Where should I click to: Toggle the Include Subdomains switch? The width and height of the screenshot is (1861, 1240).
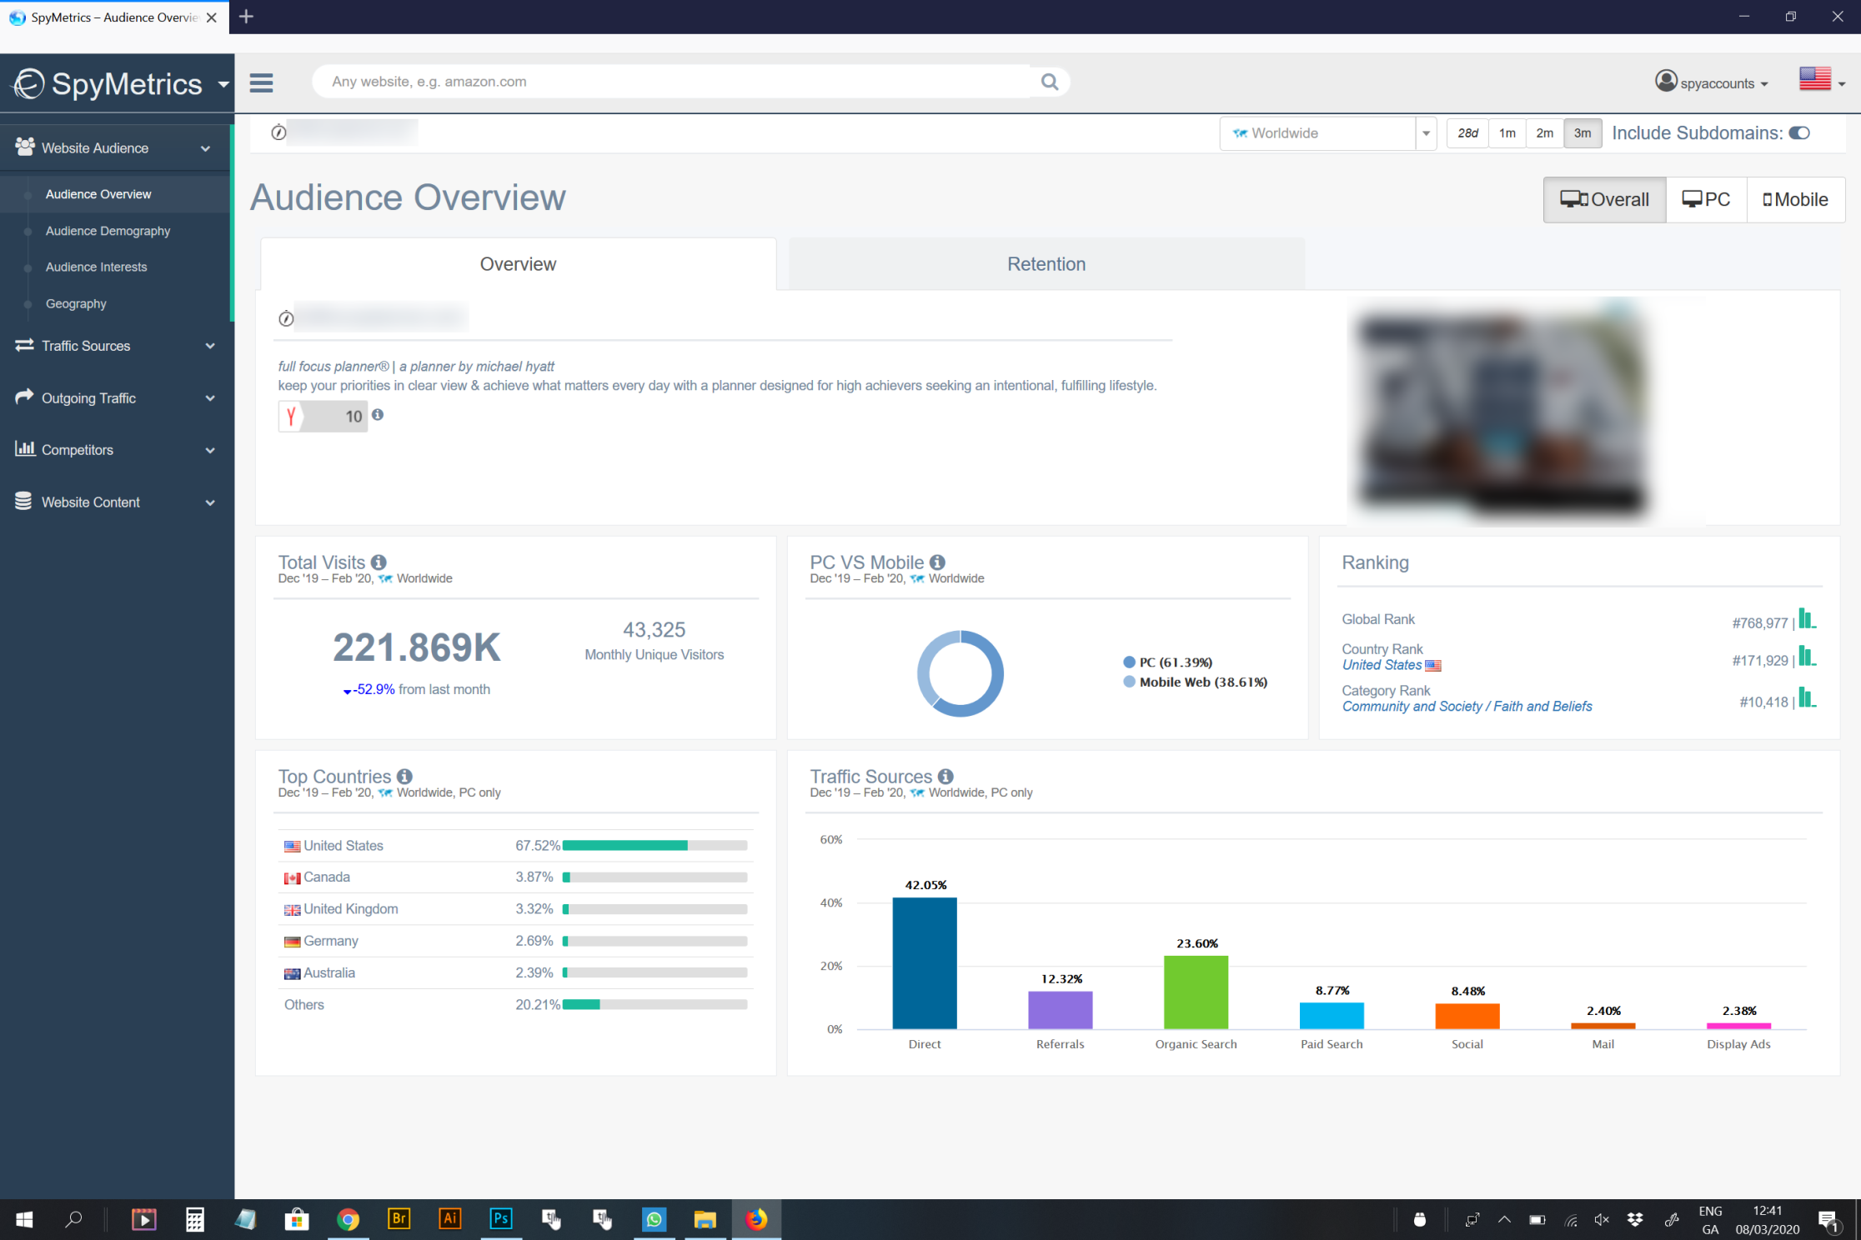click(x=1799, y=133)
